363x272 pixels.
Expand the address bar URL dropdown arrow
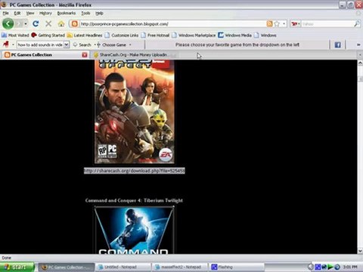[284, 24]
